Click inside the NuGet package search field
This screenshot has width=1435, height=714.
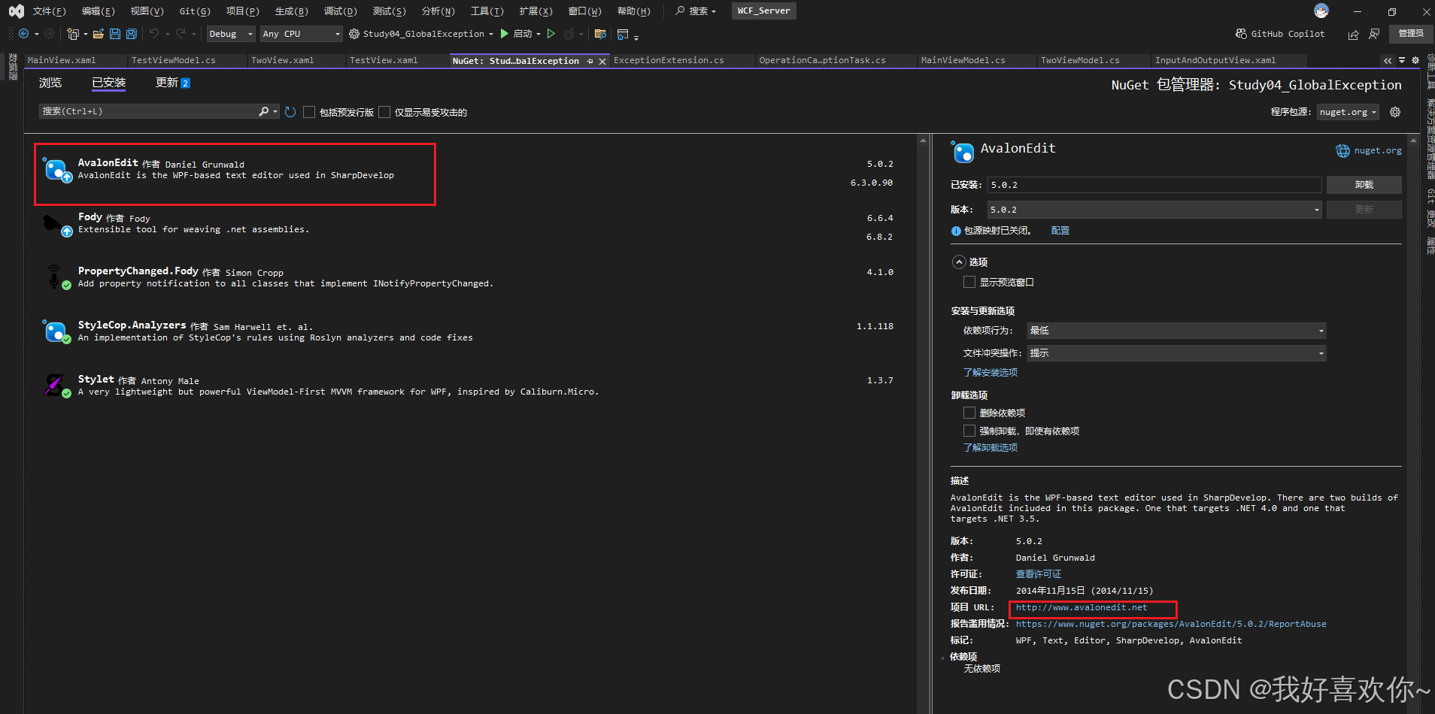pyautogui.click(x=150, y=110)
